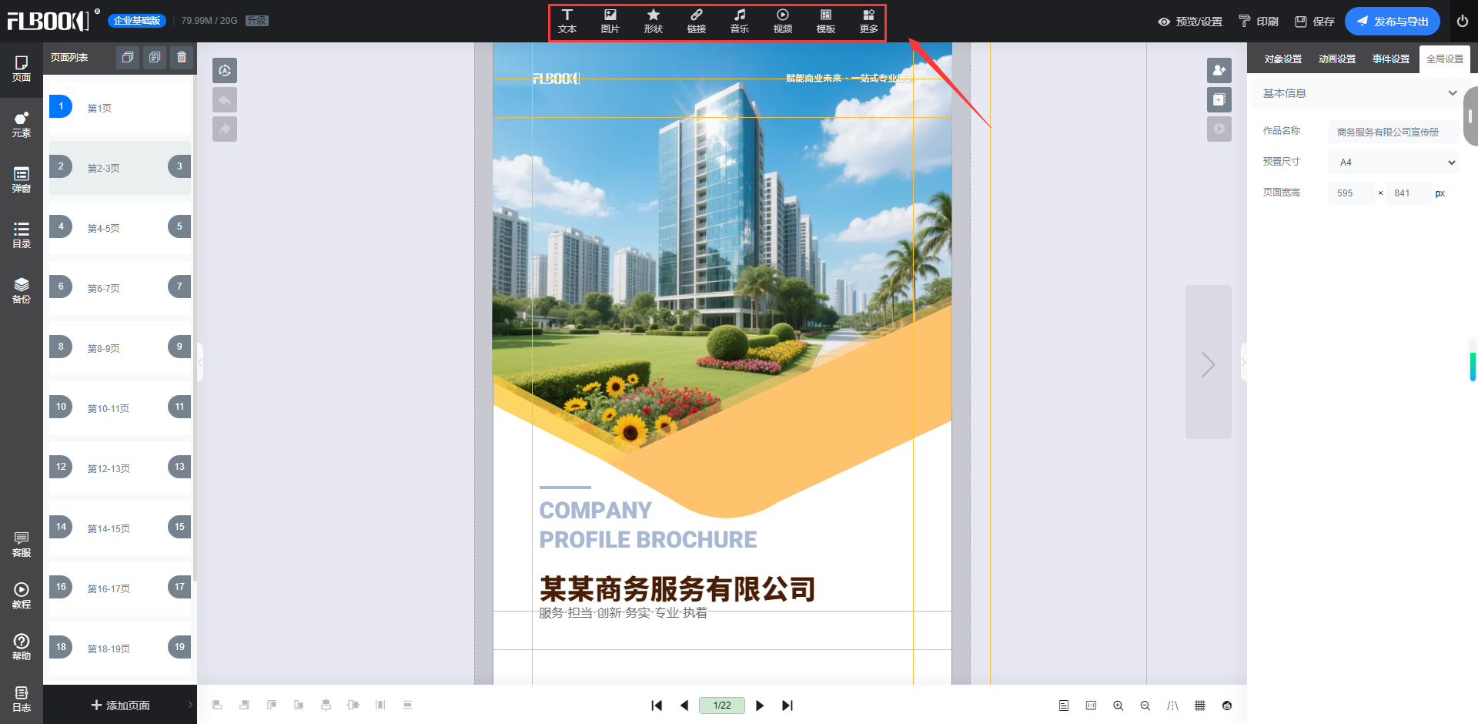Open the 事件设置 tab in right panel
Screen dimensions: 1478x724
pos(1390,58)
